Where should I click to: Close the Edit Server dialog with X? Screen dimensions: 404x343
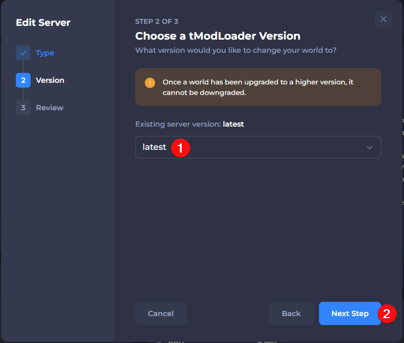[x=383, y=19]
